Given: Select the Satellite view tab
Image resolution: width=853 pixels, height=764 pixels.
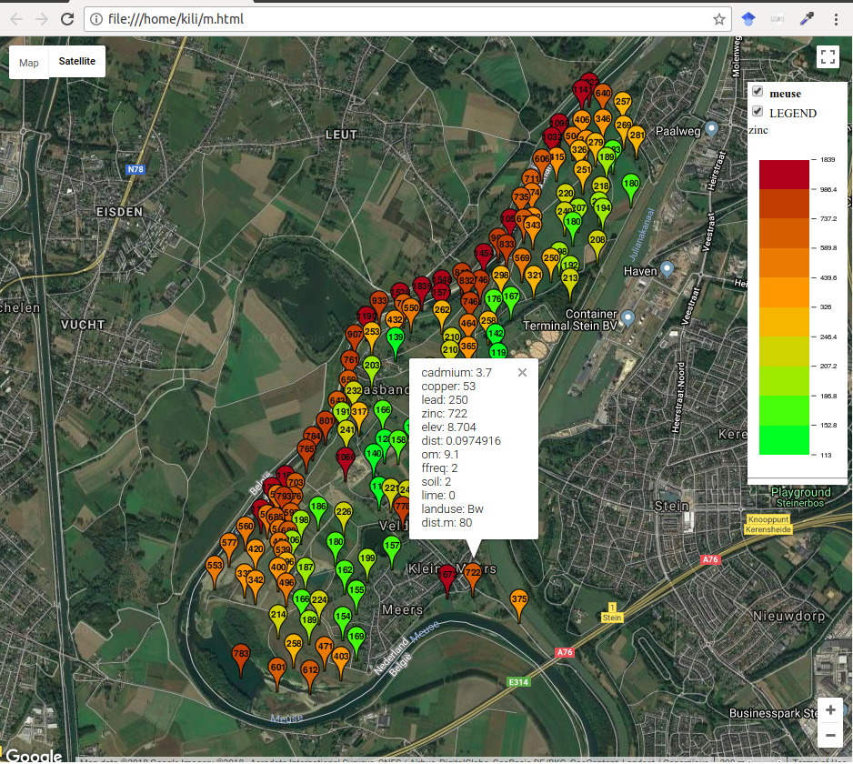Looking at the screenshot, I should click(77, 62).
